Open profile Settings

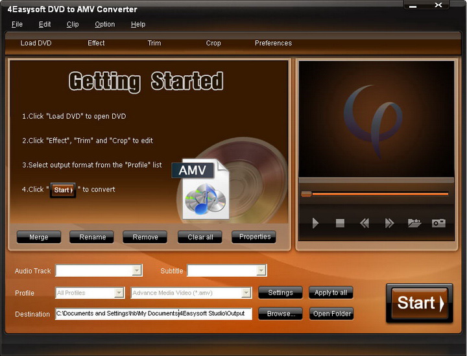click(281, 292)
